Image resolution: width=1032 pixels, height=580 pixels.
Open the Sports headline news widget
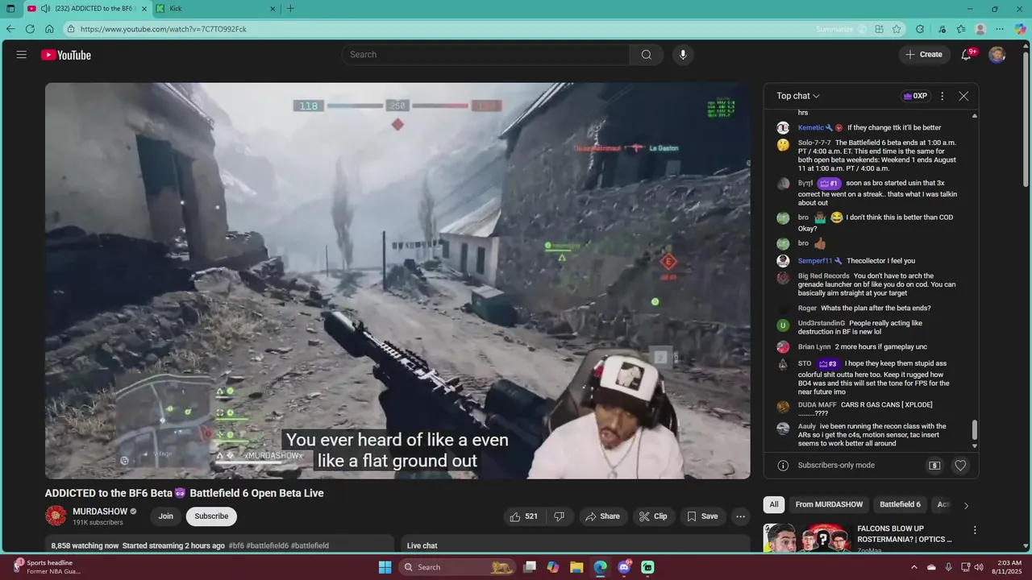pyautogui.click(x=47, y=567)
